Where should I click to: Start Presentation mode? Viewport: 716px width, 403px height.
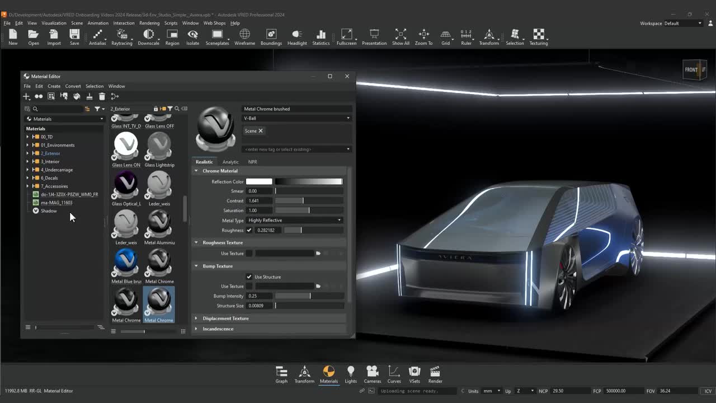tap(374, 37)
